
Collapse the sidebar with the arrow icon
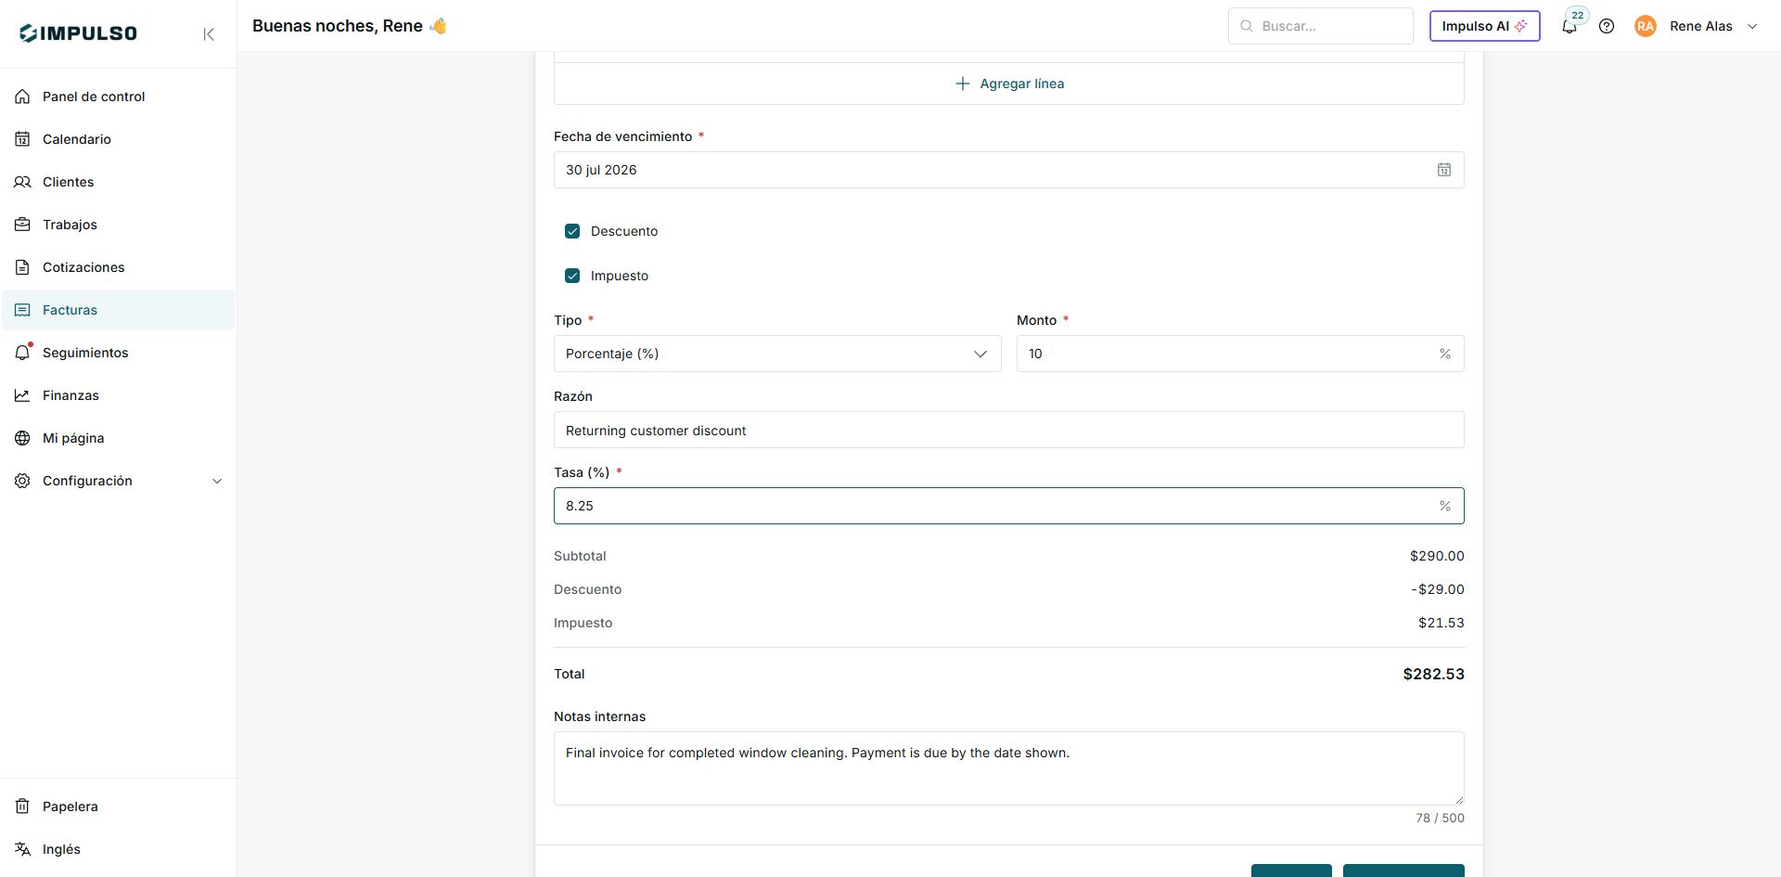209,34
